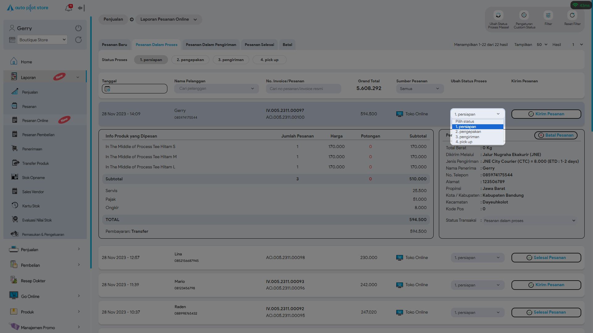The height and width of the screenshot is (333, 593).
Task: Click the refresh store icon
Action: 78,40
